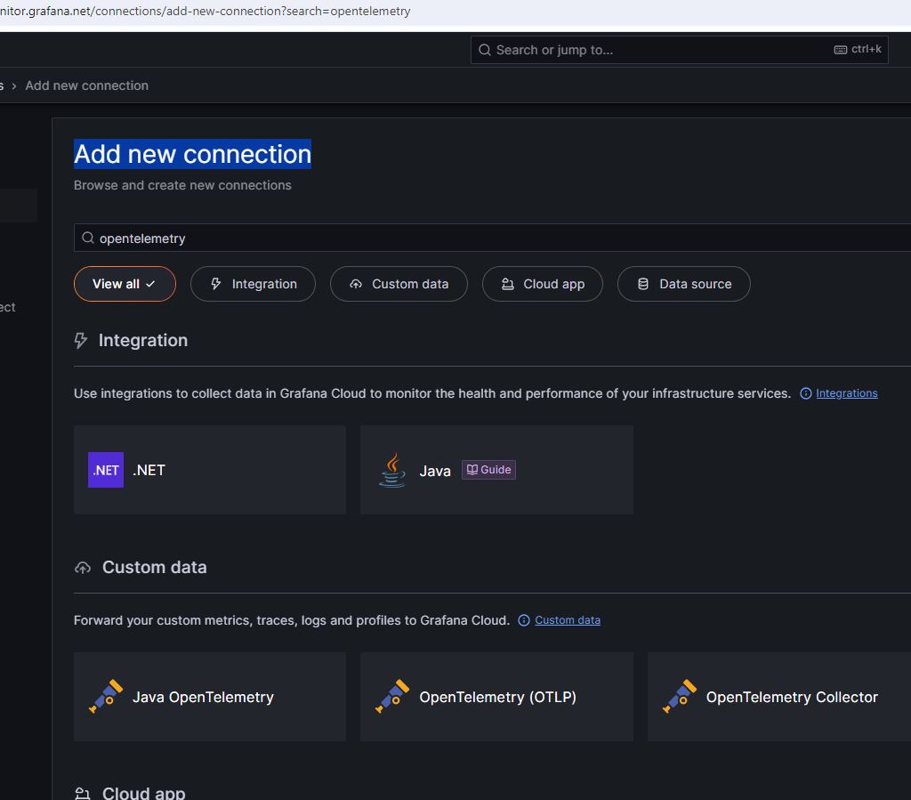Open the OpenTelemetry Collector card
911x800 pixels.
click(779, 697)
